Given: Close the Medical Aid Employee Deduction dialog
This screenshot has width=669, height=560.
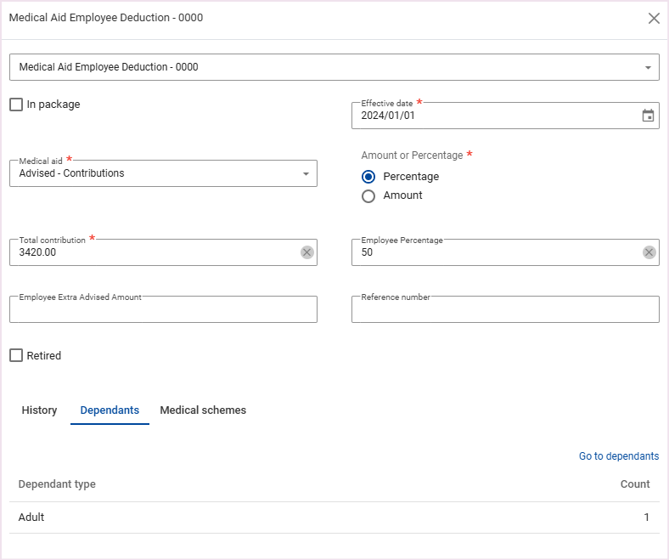Looking at the screenshot, I should (x=654, y=18).
